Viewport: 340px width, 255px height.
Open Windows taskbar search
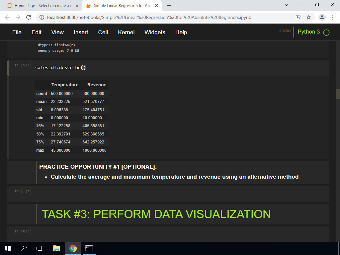click(24, 248)
